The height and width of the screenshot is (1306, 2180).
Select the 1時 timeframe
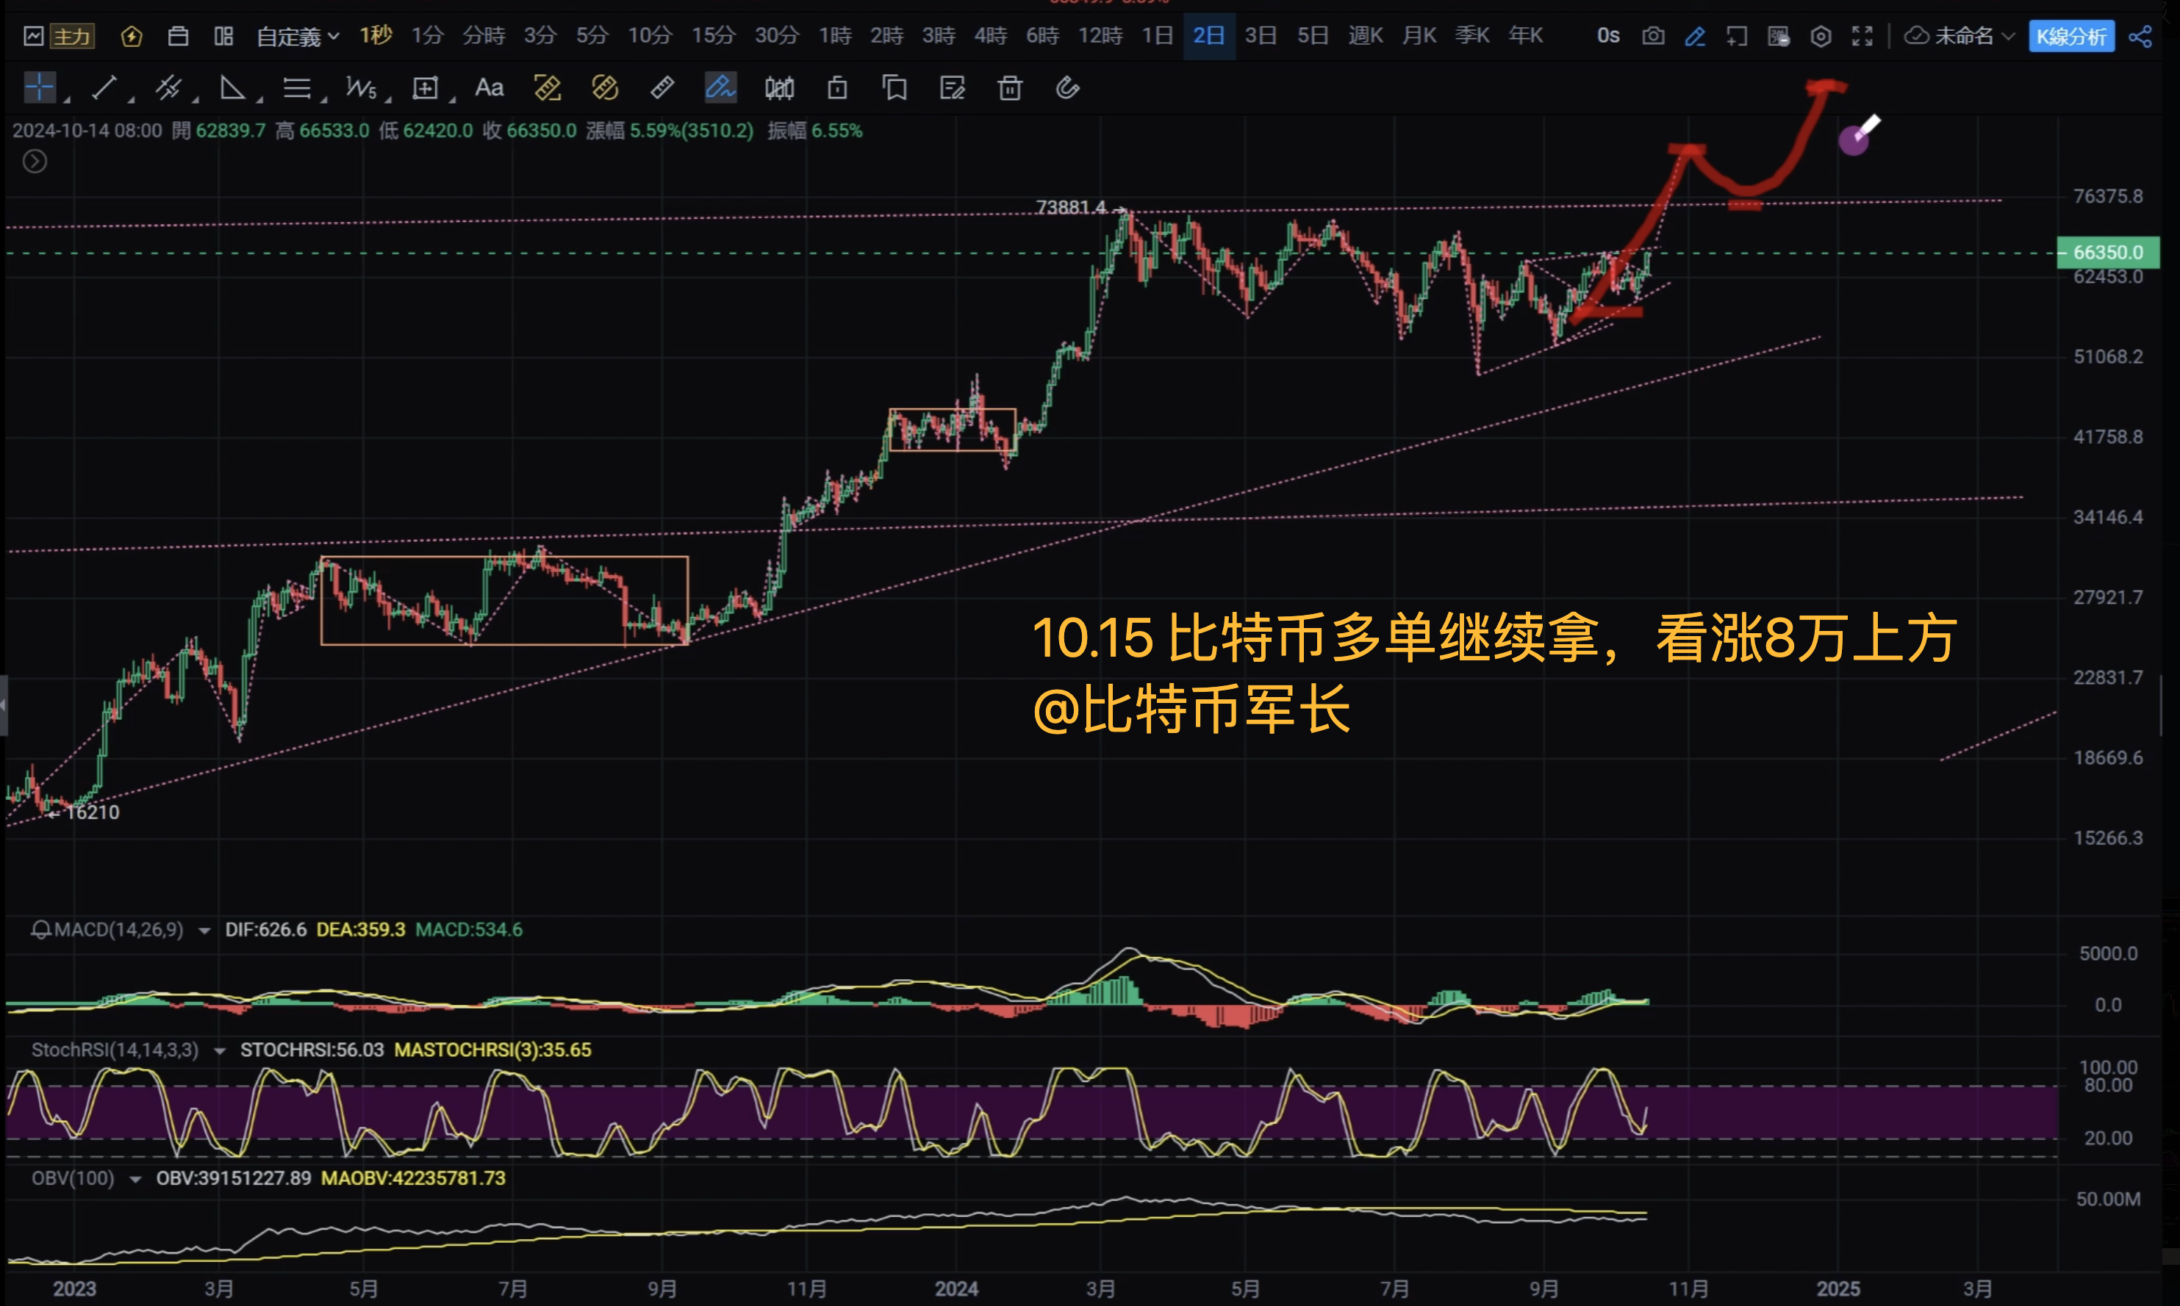click(835, 35)
